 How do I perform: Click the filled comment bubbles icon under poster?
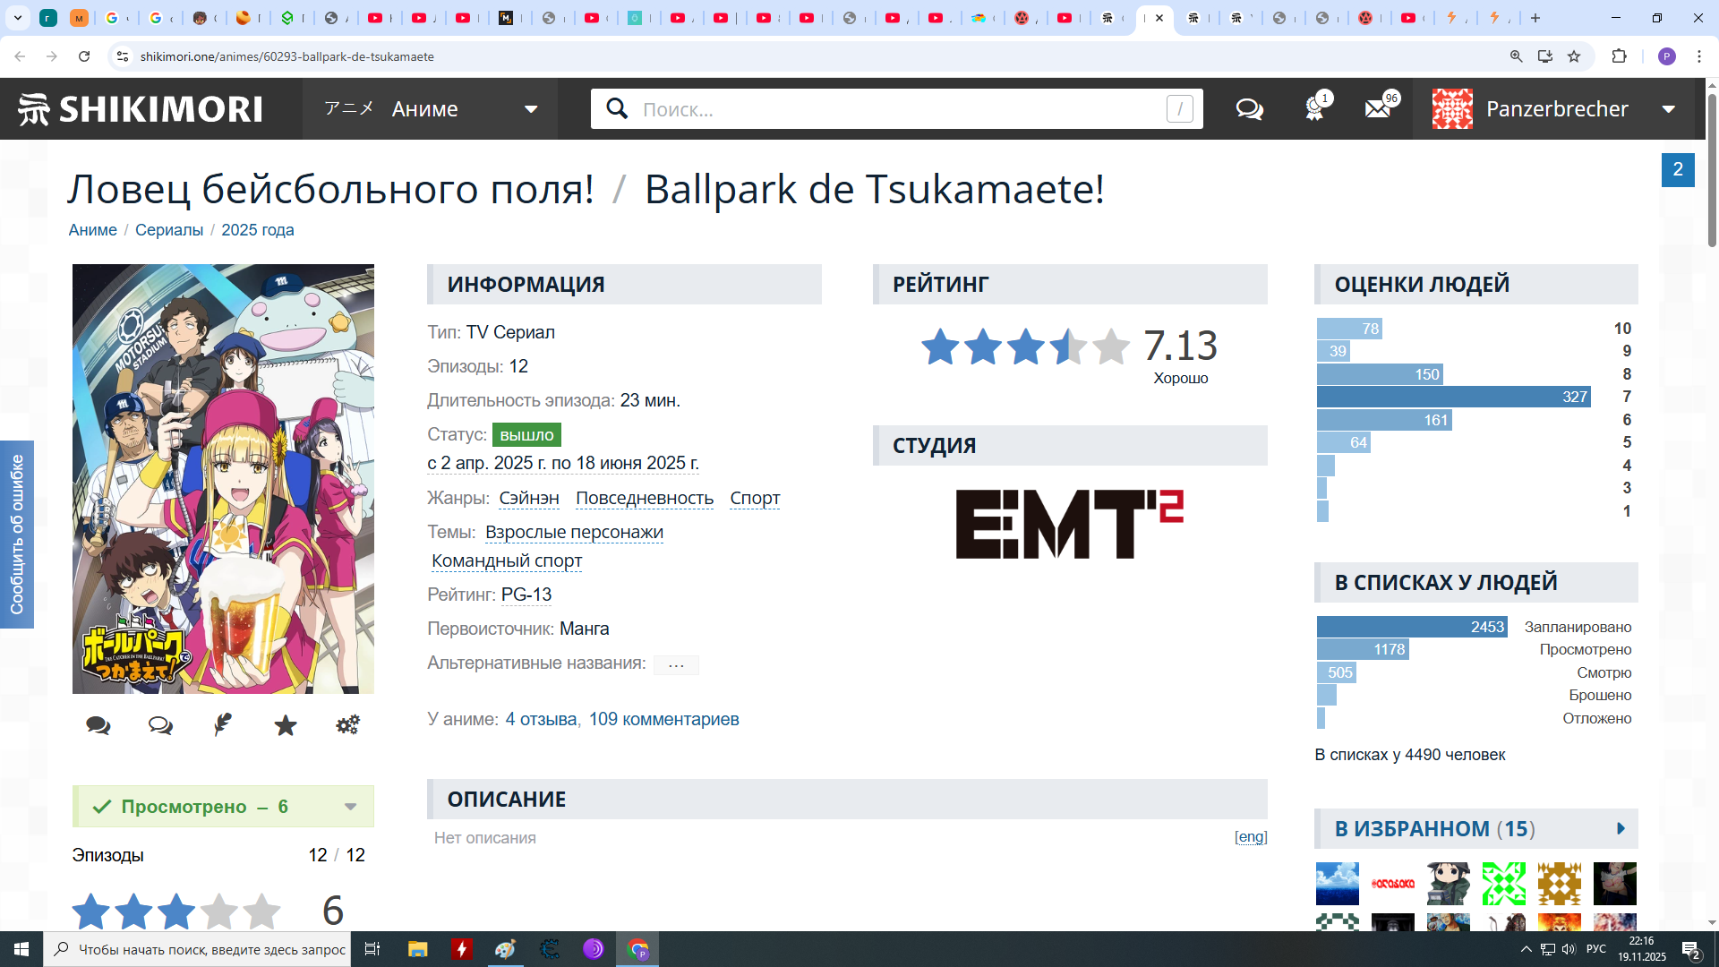tap(98, 724)
